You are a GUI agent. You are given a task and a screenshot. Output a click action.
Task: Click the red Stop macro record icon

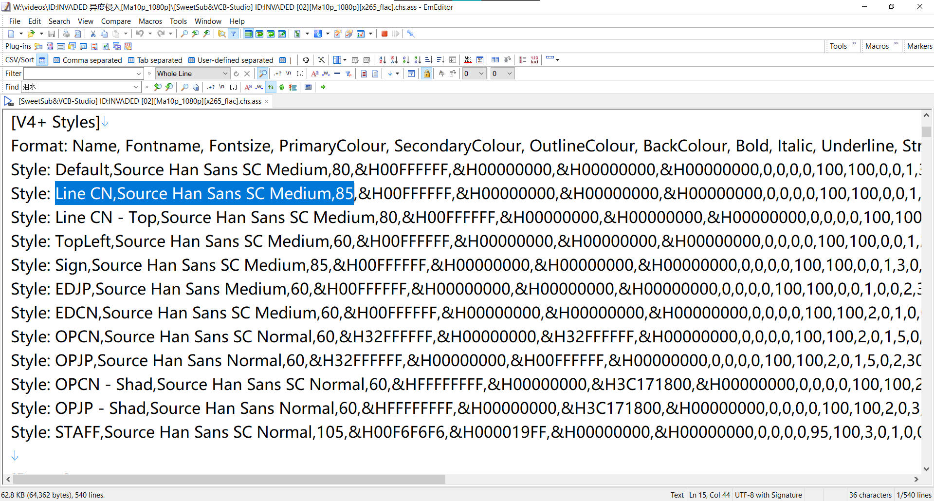tap(385, 34)
